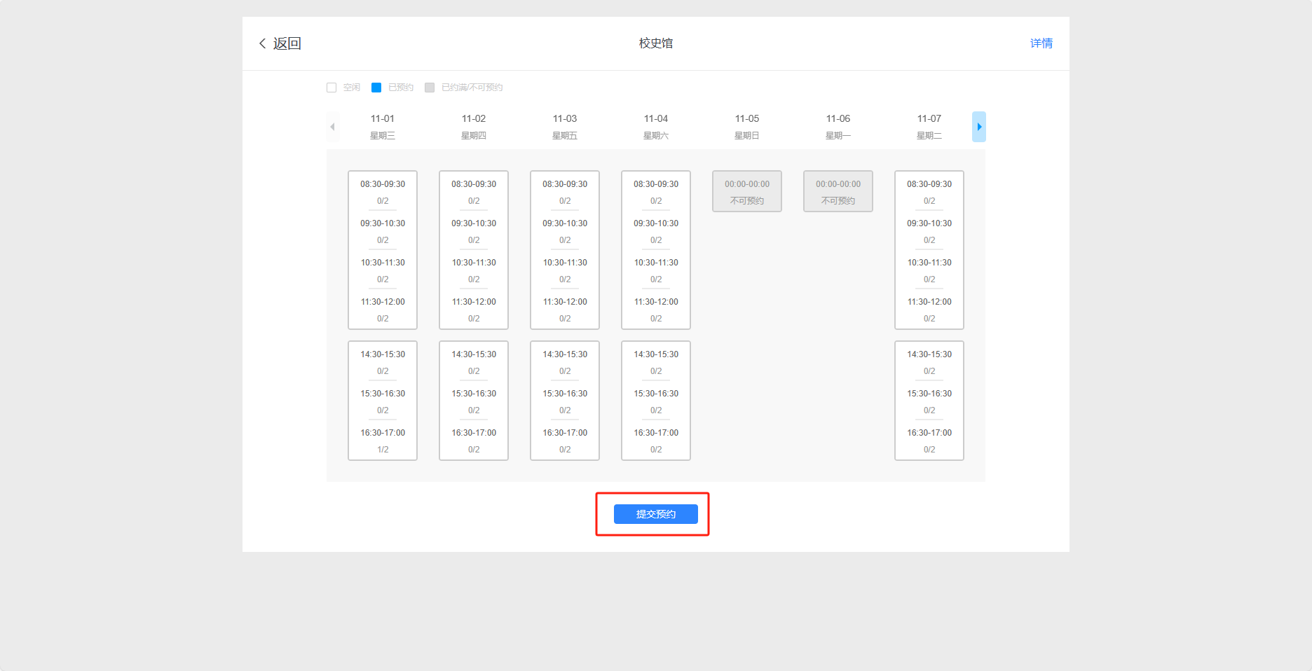Pick the 16:30-17:00 slot on 11-04
The height and width of the screenshot is (671, 1312).
656,441
